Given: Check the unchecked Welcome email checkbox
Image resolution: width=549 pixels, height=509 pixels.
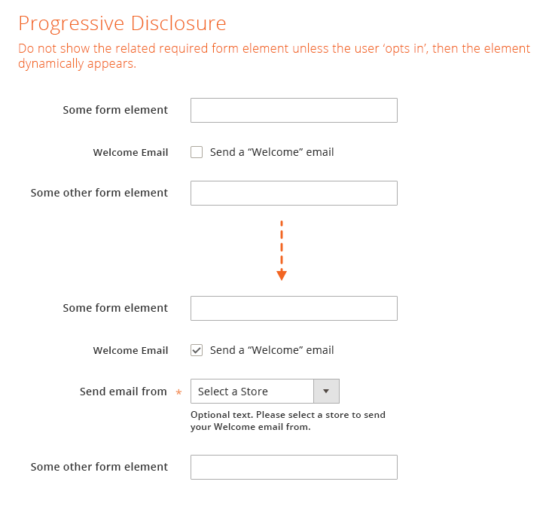Looking at the screenshot, I should [197, 152].
